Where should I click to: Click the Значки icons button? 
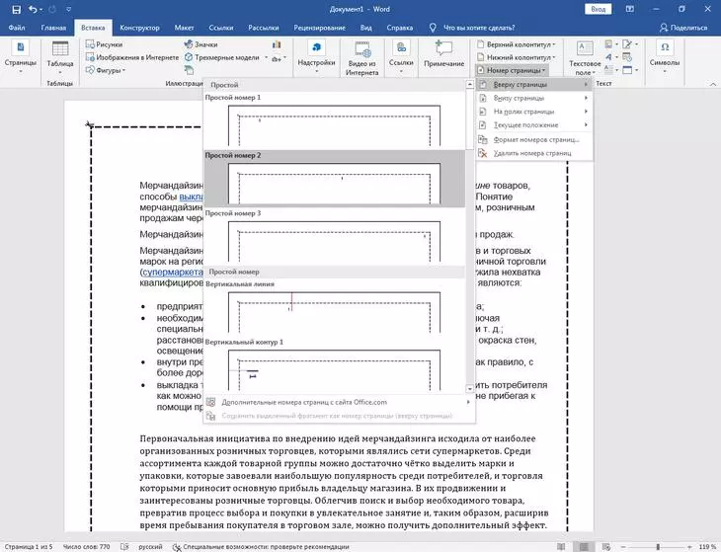point(200,44)
